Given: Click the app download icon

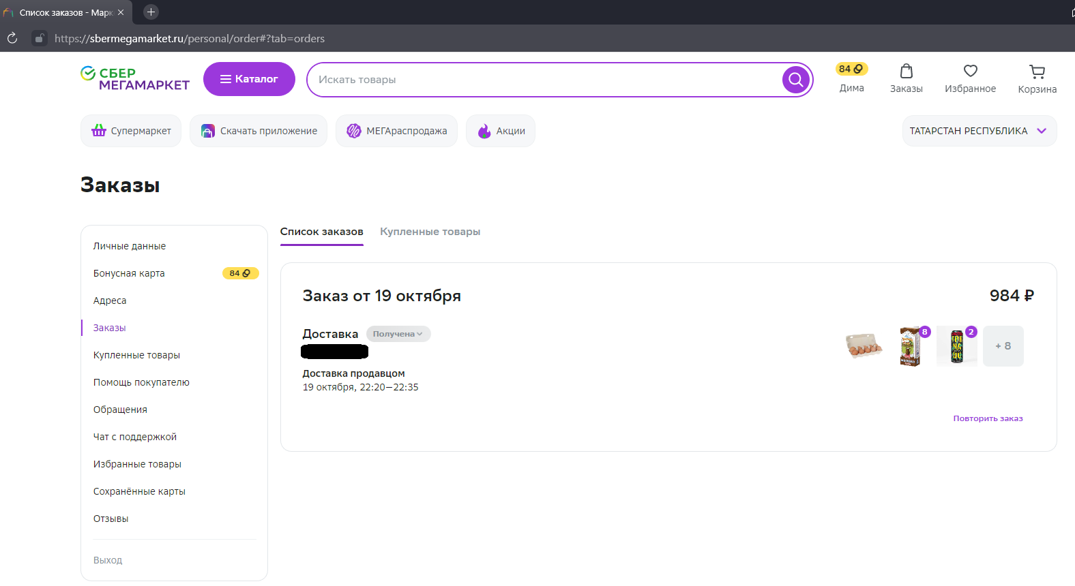Looking at the screenshot, I should tap(208, 131).
